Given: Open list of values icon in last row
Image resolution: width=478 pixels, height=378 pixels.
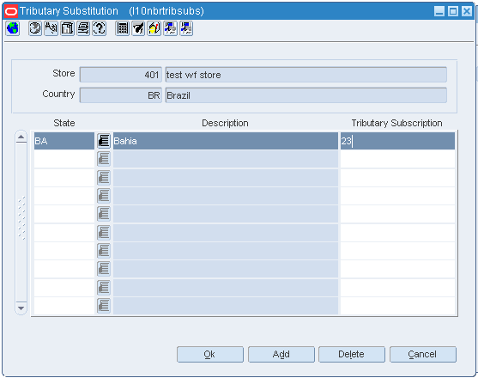Looking at the screenshot, I should 104,306.
